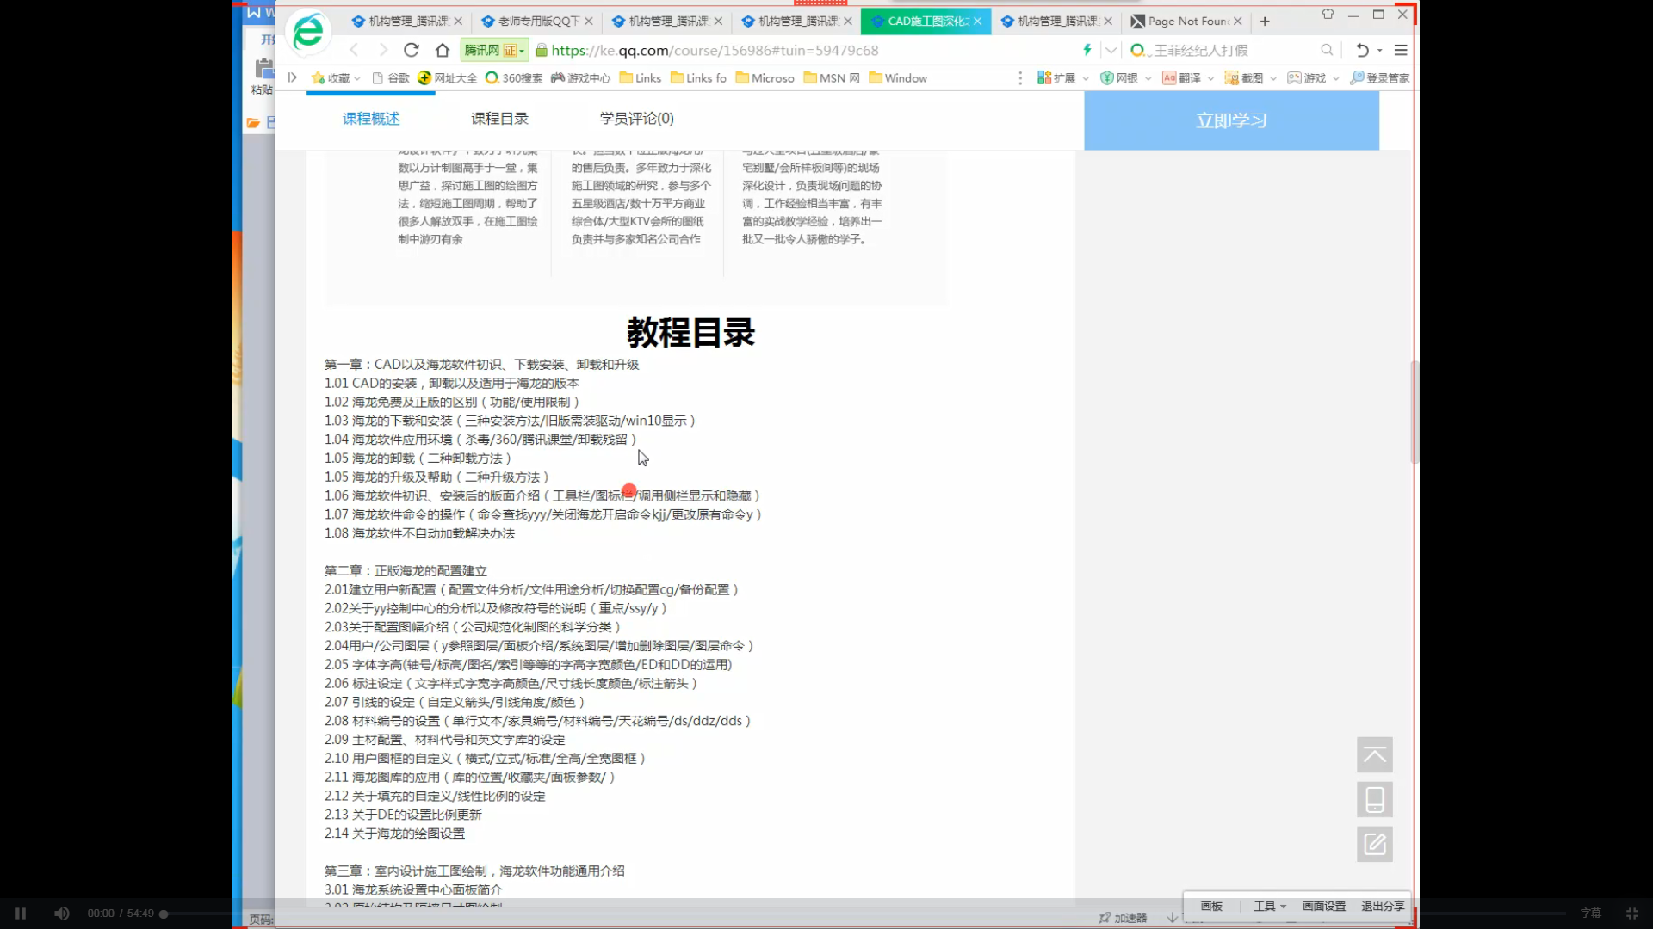Click the 登录管家 icon
The width and height of the screenshot is (1653, 929).
pyautogui.click(x=1379, y=77)
